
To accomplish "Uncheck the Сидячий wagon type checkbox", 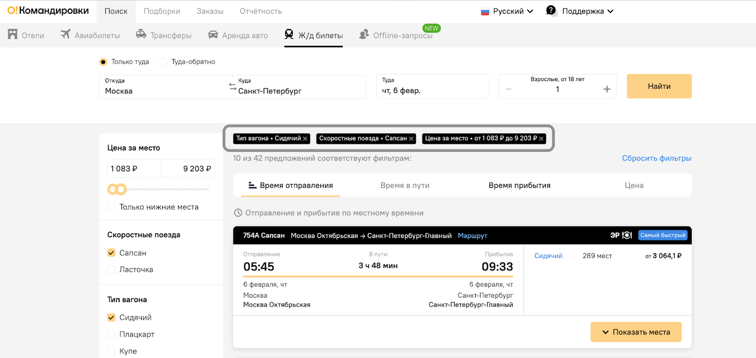I will point(112,317).
